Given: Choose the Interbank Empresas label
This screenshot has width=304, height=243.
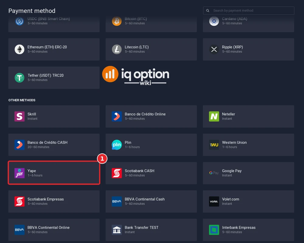Looking at the screenshot, I should point(239,228).
